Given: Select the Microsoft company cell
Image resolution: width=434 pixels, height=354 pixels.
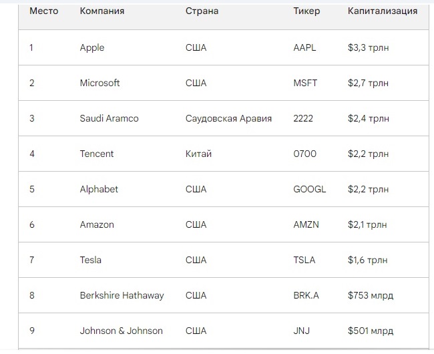Looking at the screenshot, I should click(99, 83).
